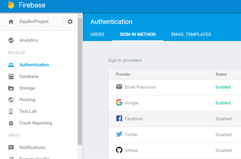The height and width of the screenshot is (159, 241).
Task: Open Notifications from sidebar
Action: tap(32, 147)
